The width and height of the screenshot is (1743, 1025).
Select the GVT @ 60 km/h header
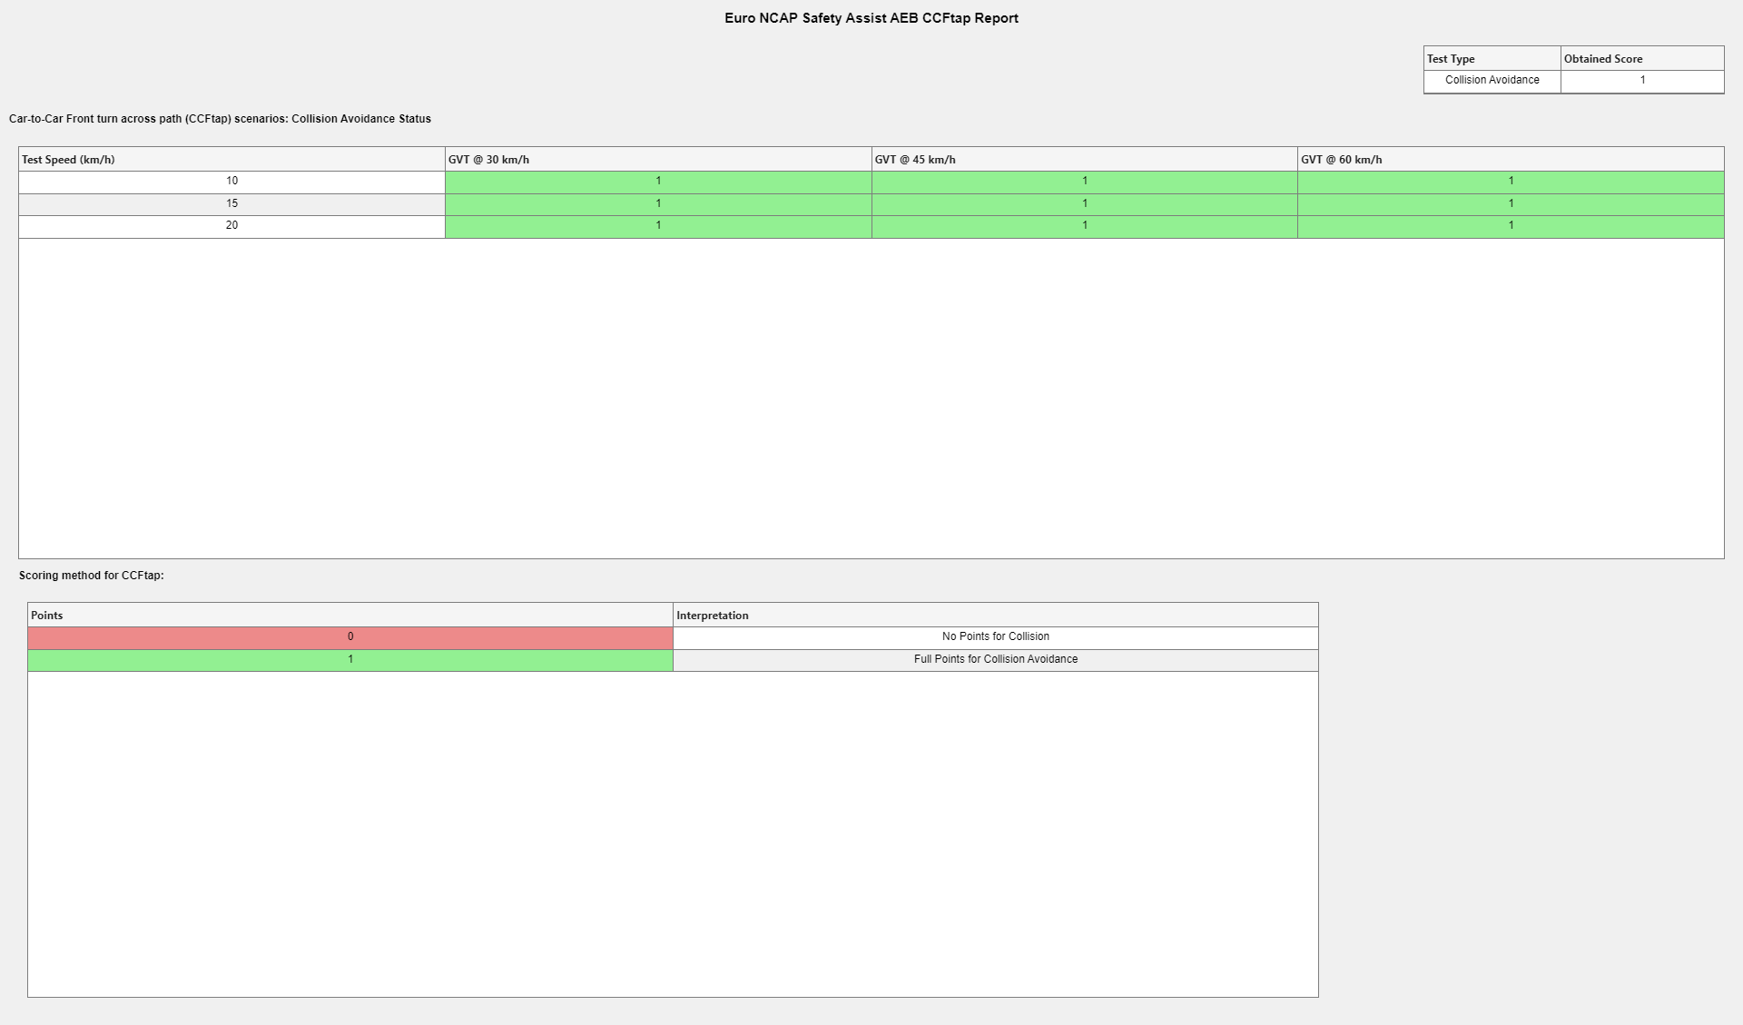tap(1510, 160)
